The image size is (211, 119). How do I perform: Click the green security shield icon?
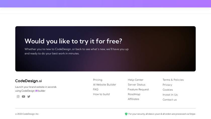click(126, 114)
